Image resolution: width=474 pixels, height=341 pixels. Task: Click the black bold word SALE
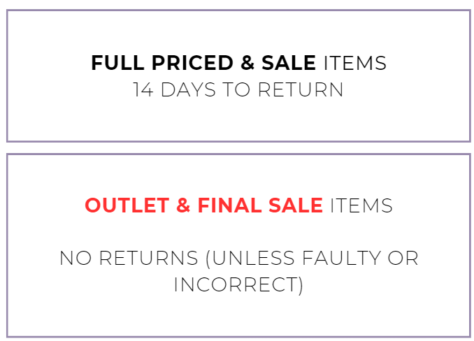[289, 63]
